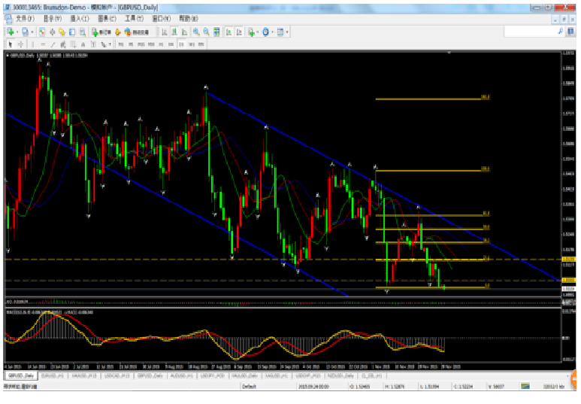The image size is (581, 404).
Task: Open the New Chart dropdown arrow
Action: tap(17, 32)
